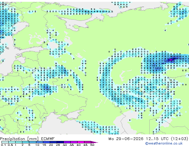Click the '50' legend scale label
The image size is (189, 146).
coord(92,145)
